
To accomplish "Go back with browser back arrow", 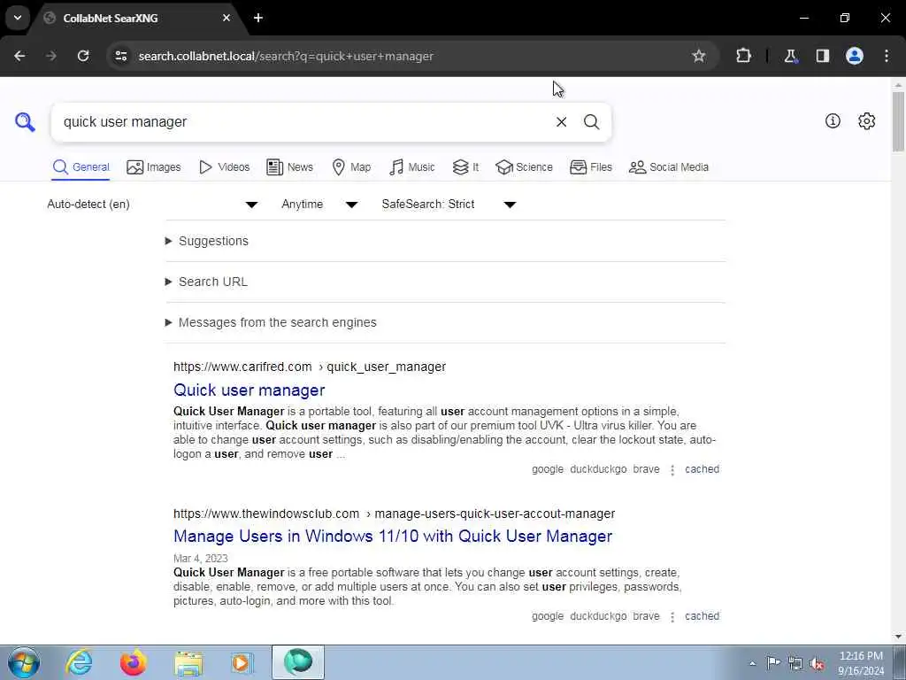I will tap(19, 56).
